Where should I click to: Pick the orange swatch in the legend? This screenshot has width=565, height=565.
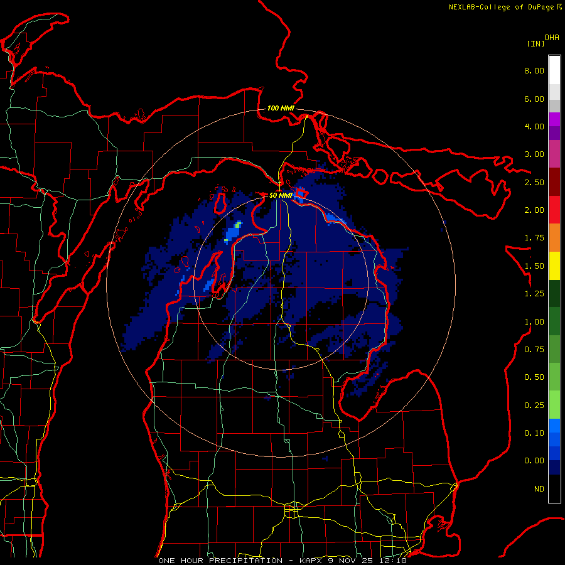pos(554,238)
